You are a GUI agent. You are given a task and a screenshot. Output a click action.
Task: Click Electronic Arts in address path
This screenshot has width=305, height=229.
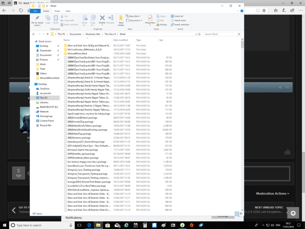(x=93, y=34)
